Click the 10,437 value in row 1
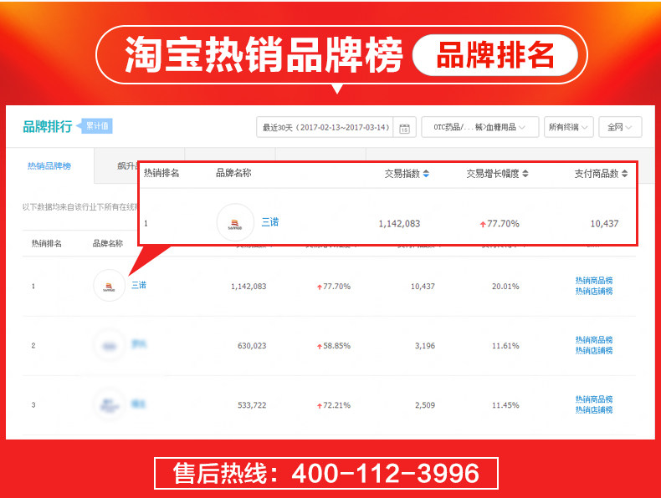Screen dimensions: 661x498 [423, 287]
